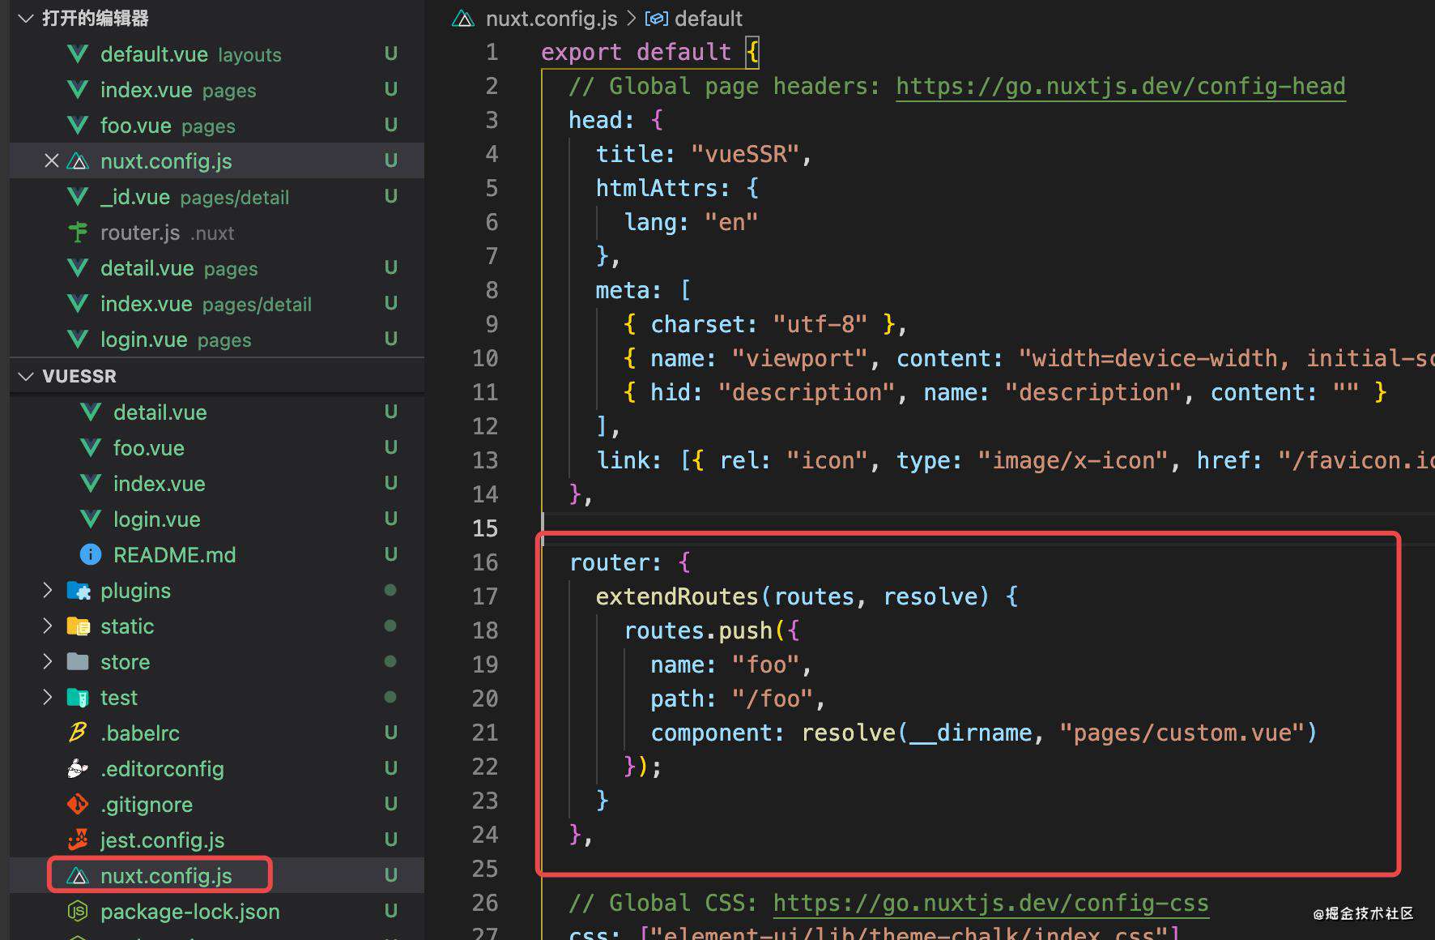
Task: Open the go.nuxtjs.dev/config-head link
Action: (1121, 86)
